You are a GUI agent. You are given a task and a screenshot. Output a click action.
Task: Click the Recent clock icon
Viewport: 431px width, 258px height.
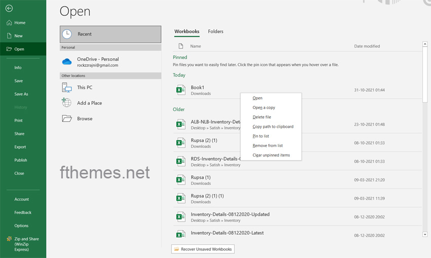coord(67,34)
